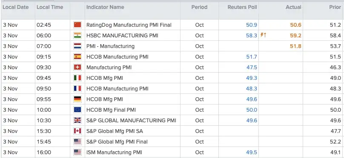Select Prior value 52.2
Image resolution: width=344 pixels, height=158 pixels.
(x=335, y=142)
